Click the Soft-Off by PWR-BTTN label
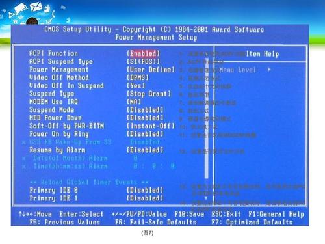Viewport: 325px width, 244px height. [x=67, y=126]
